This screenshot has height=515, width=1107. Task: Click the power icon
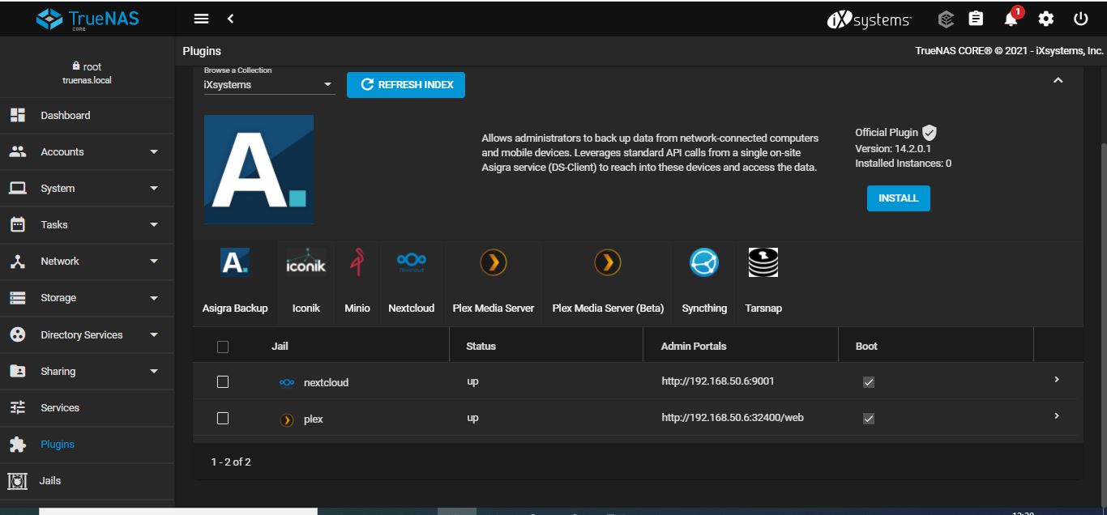pyautogui.click(x=1080, y=19)
